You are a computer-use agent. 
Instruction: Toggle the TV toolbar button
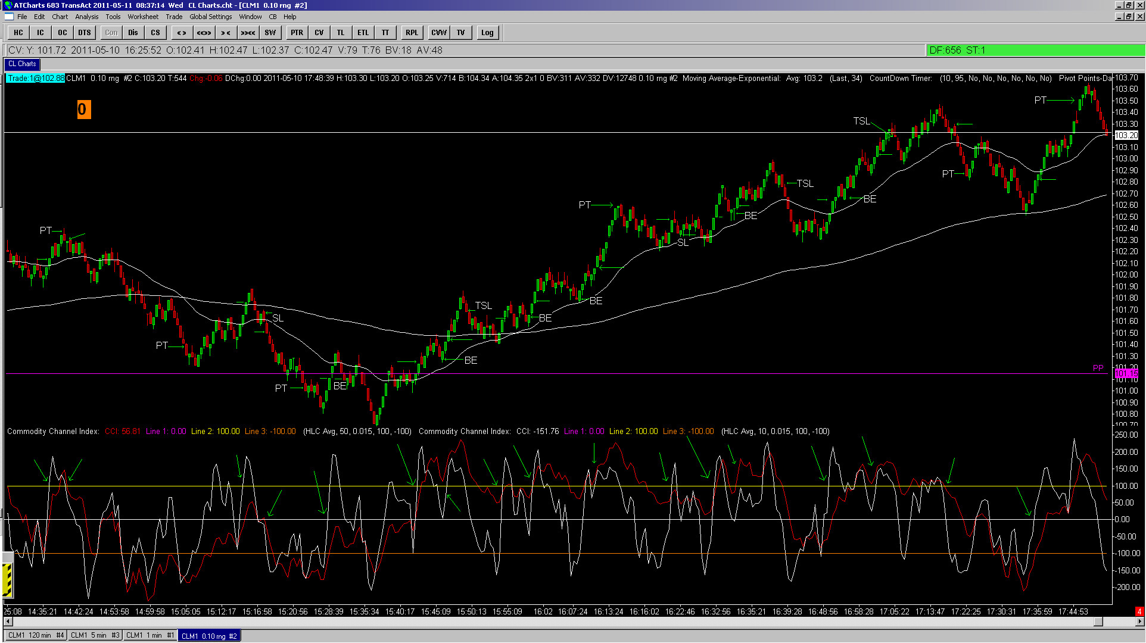point(461,33)
